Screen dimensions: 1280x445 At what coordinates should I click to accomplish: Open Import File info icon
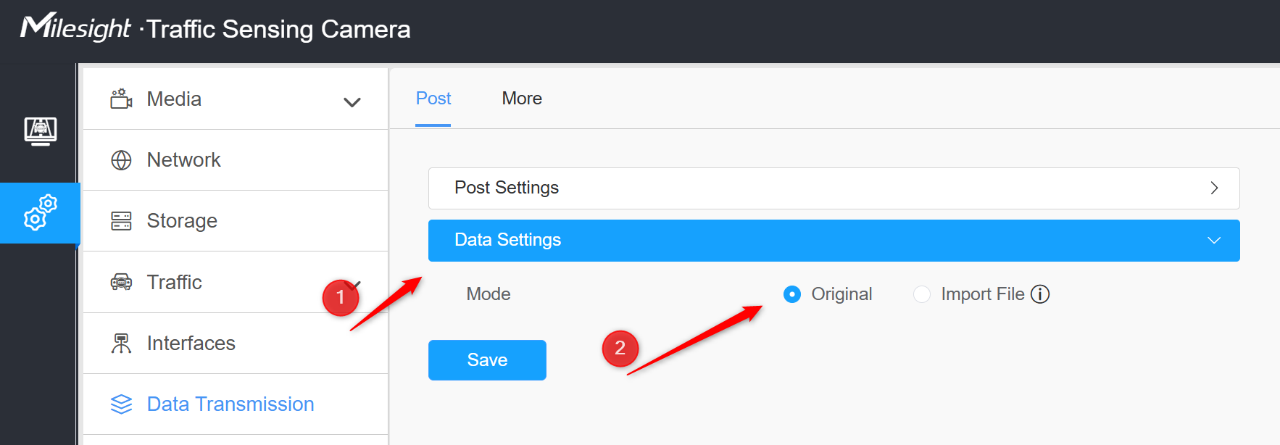[x=1040, y=294]
